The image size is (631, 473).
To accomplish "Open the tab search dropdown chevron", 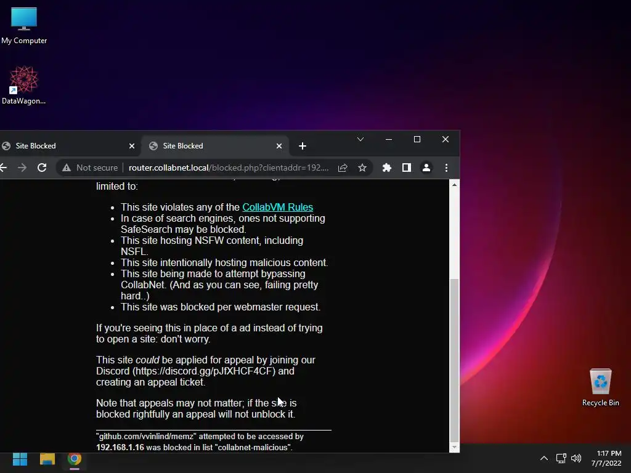I will tap(360, 139).
